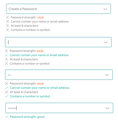Show password in the Create a Password field
The image size is (118, 122).
(105, 9)
